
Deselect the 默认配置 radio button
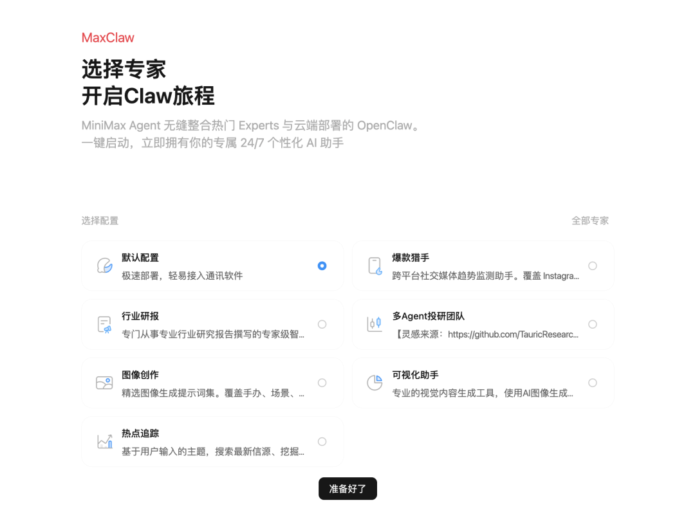(322, 265)
